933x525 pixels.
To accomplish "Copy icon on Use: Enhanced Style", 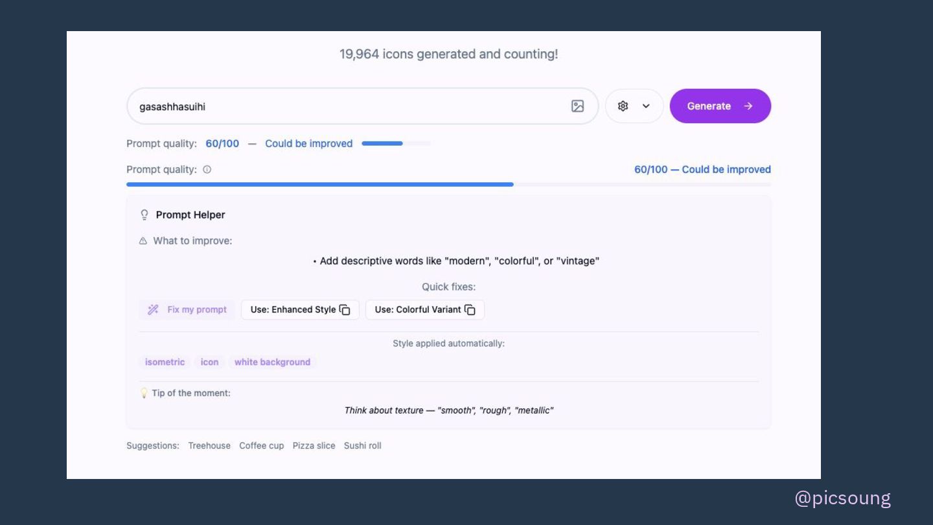I will click(x=345, y=310).
